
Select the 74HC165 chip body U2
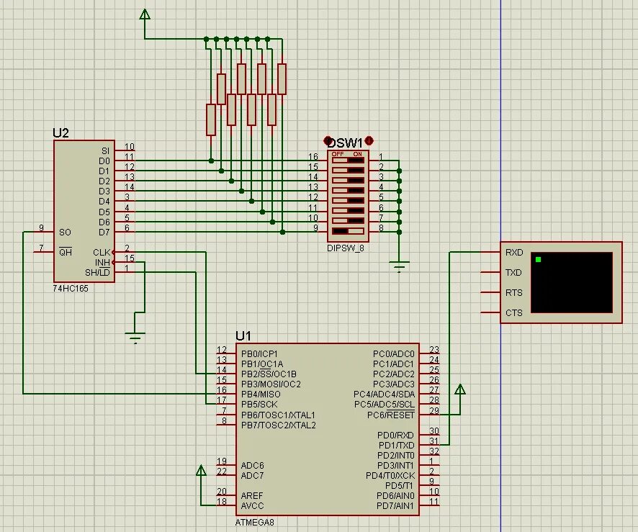pos(84,211)
